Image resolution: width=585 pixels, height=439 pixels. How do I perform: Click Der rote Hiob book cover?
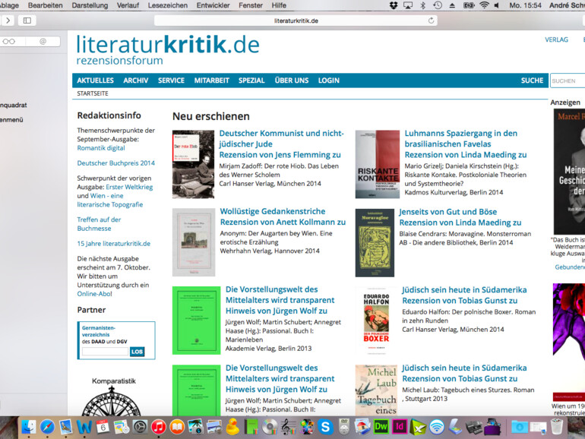pyautogui.click(x=193, y=164)
